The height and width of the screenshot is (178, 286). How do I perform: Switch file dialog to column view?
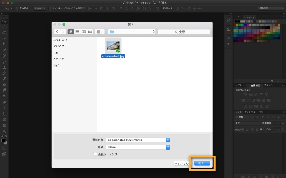84,32
